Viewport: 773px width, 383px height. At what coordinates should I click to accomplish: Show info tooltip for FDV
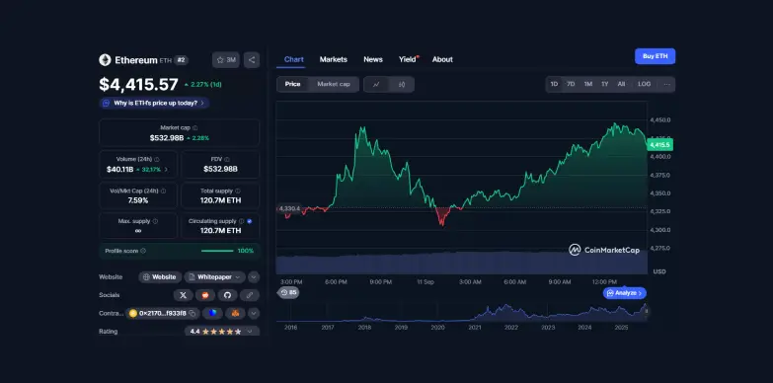coord(227,159)
